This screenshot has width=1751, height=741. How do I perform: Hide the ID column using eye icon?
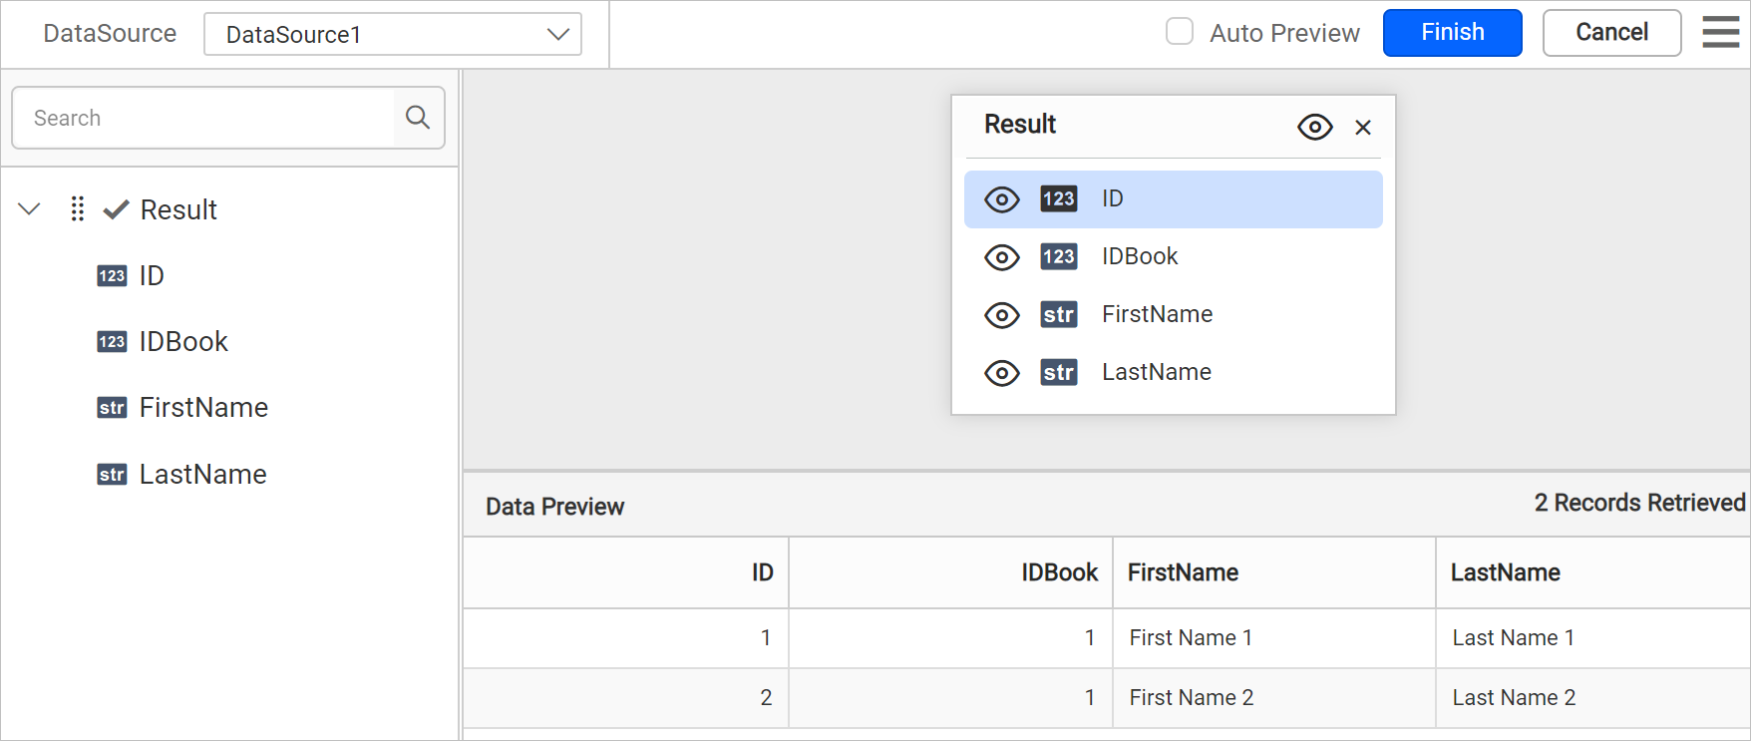click(1002, 199)
